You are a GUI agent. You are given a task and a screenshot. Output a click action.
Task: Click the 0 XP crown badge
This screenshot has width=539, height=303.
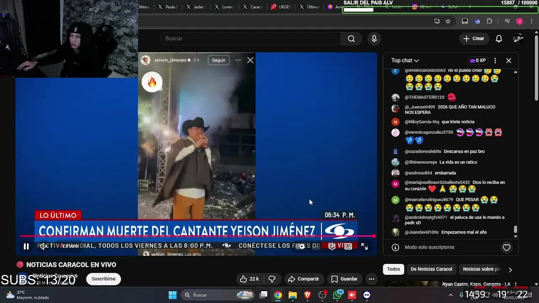coord(478,61)
